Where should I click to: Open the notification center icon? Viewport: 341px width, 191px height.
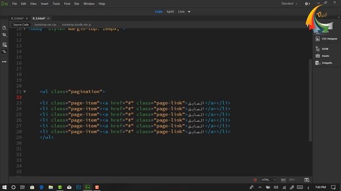coord(333,187)
